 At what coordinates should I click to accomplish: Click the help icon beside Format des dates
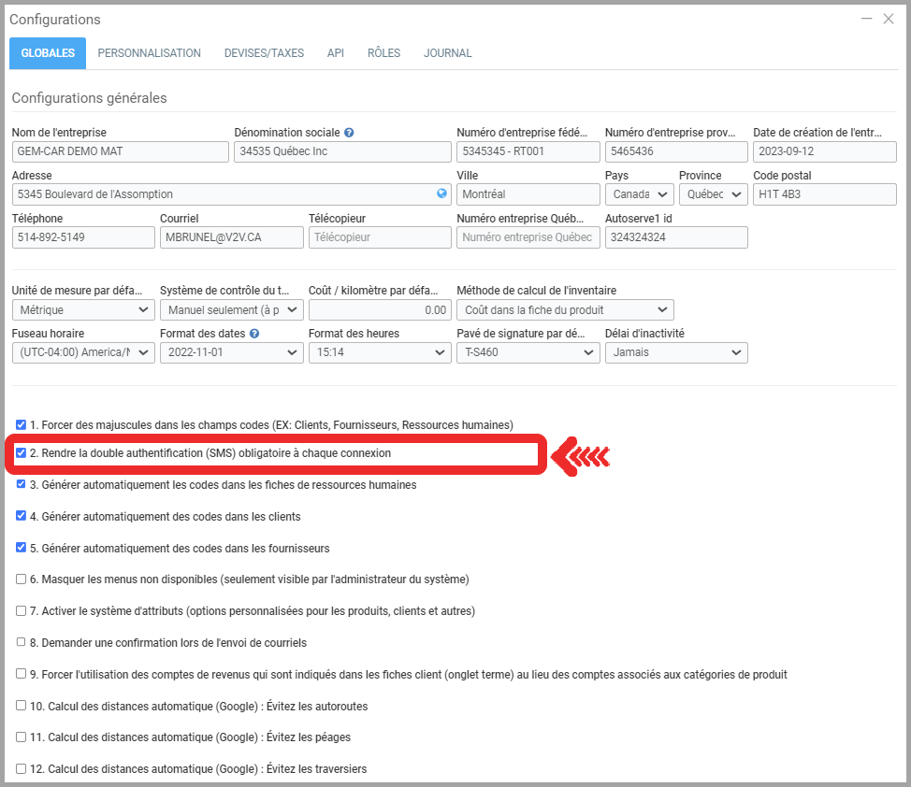pos(254,334)
